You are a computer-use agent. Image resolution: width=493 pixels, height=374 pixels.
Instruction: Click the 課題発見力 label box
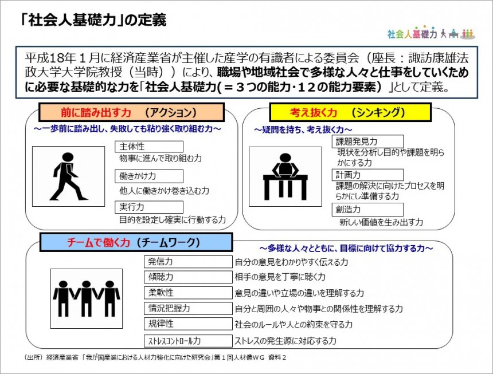tap(367, 141)
